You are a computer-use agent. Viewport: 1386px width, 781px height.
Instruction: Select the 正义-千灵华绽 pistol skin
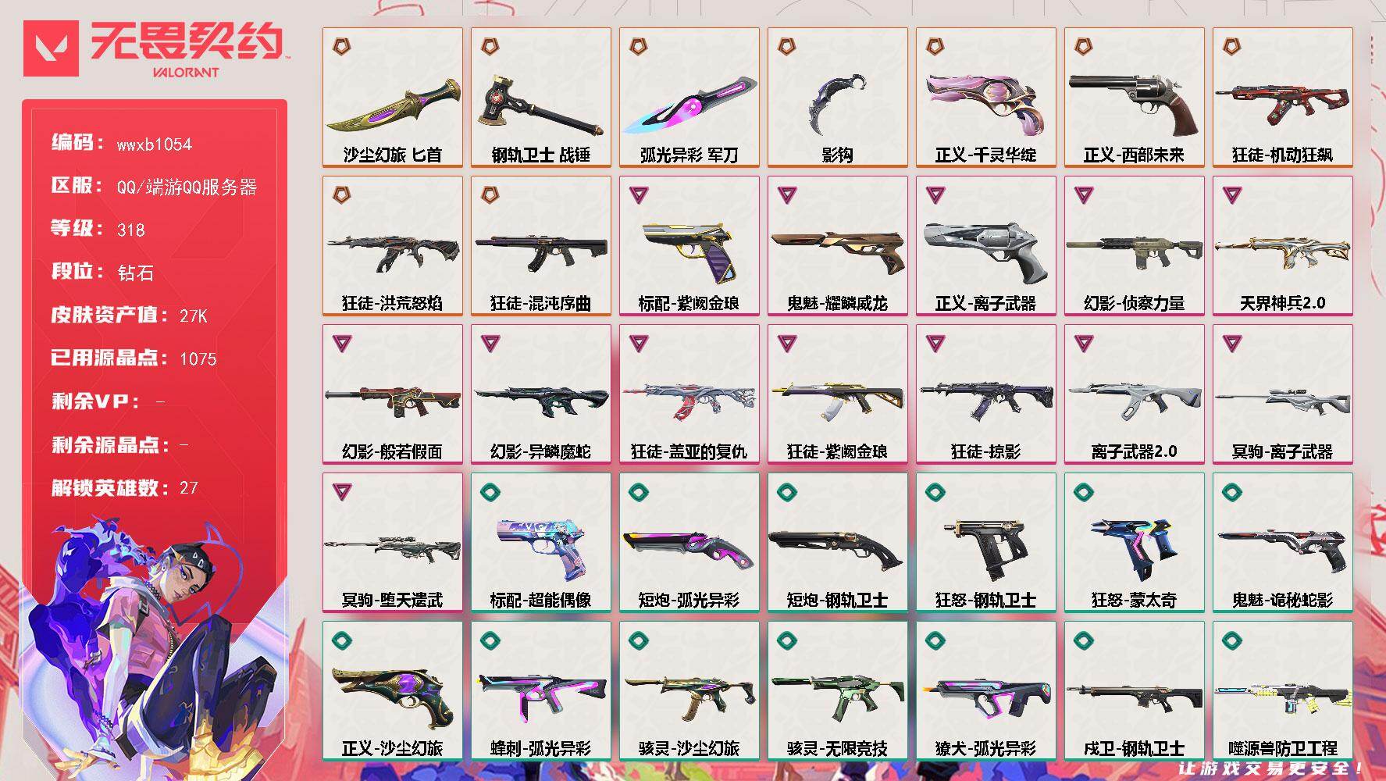(986, 98)
